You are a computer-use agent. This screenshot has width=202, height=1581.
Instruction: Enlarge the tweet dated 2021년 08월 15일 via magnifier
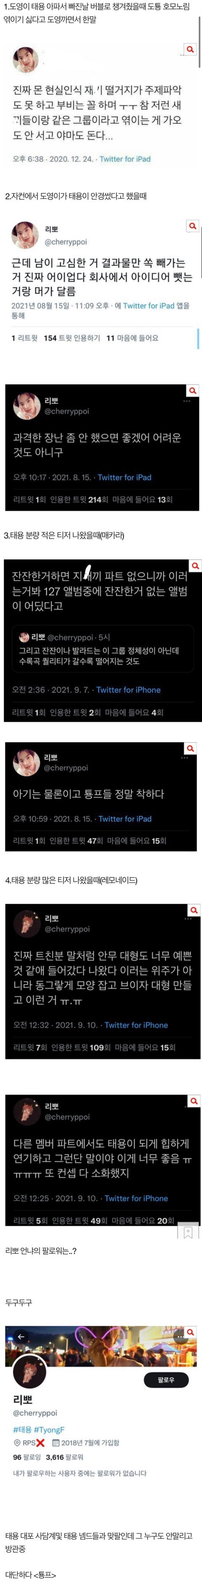[192, 226]
